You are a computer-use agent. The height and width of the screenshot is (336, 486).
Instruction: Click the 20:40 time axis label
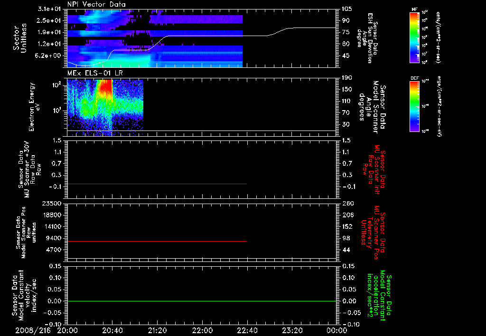(112, 330)
